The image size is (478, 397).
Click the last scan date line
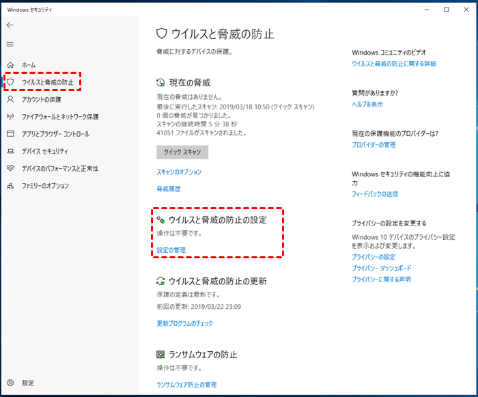pos(236,107)
